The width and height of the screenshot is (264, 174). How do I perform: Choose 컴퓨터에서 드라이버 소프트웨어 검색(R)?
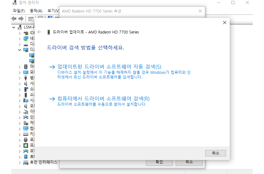(103, 98)
